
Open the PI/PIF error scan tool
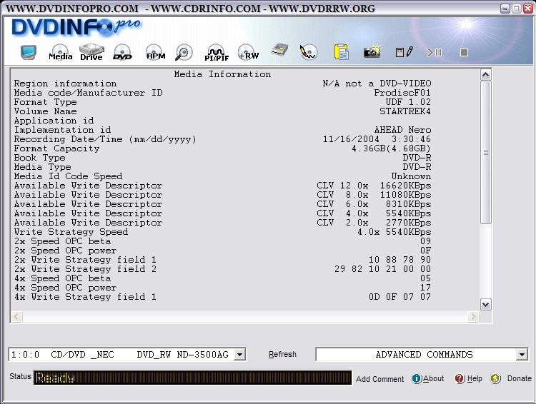(217, 52)
